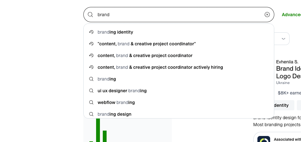Screen dimensions: 301x142
Task: Choose the 'branding design' suggestion
Action: pyautogui.click(x=179, y=114)
